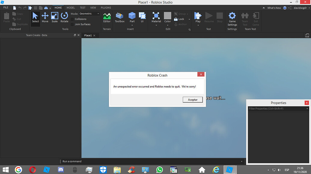Open Opera from the taskbar

click(32, 169)
